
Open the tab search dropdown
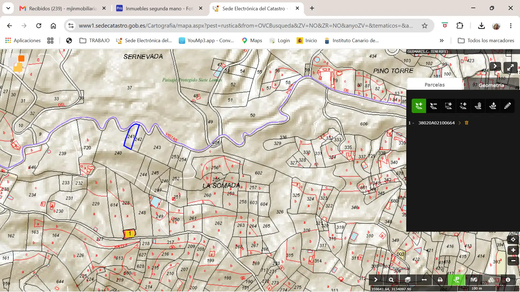click(x=8, y=8)
